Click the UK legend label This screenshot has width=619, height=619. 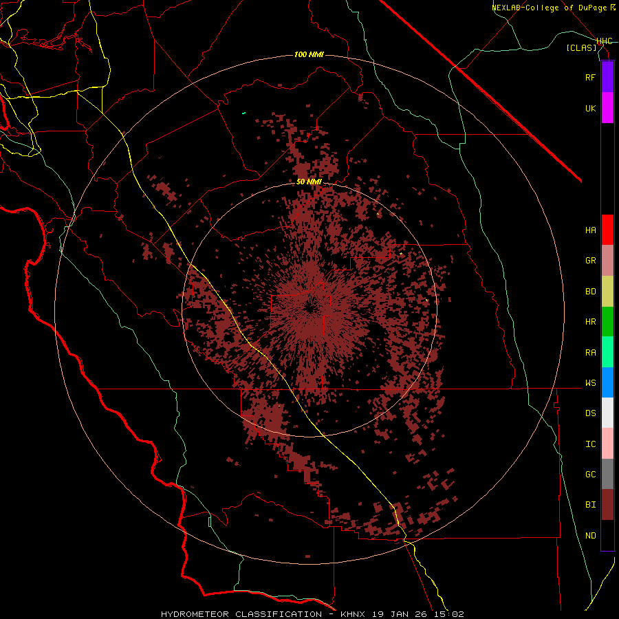coord(590,108)
